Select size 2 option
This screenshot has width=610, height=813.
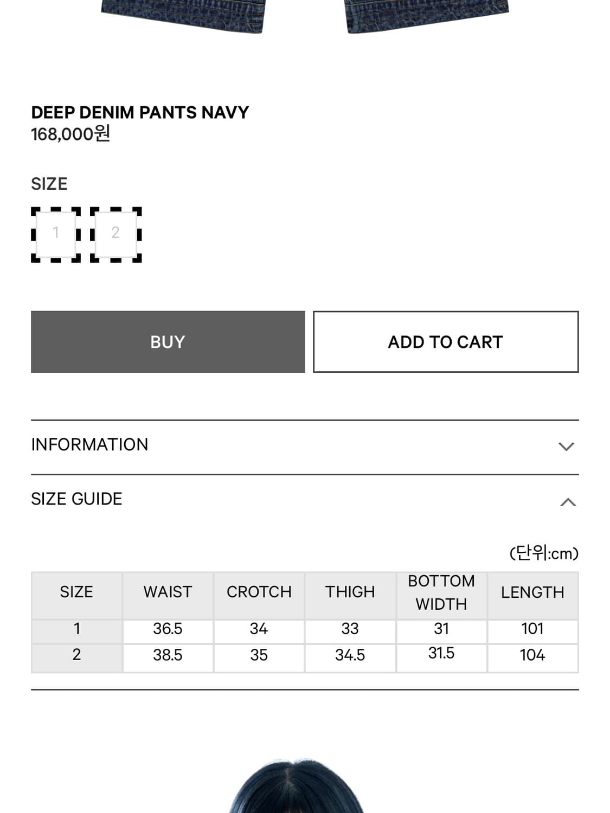115,234
